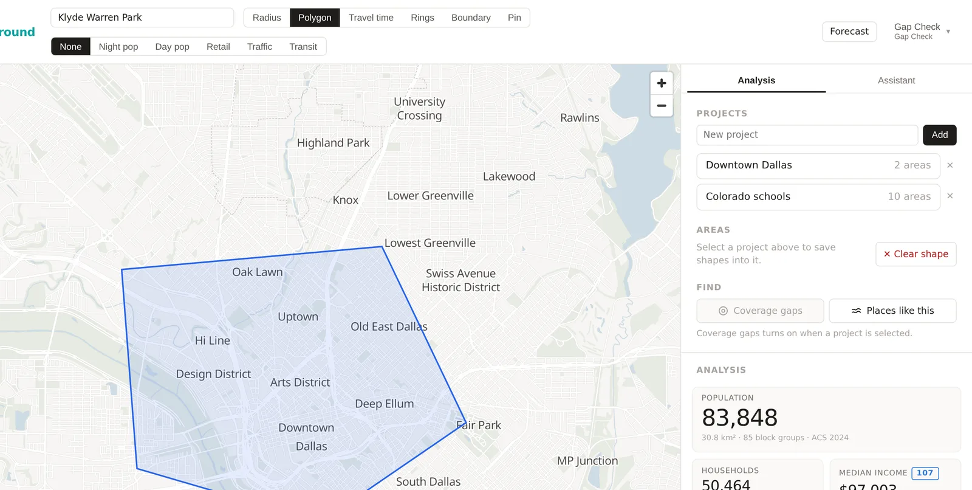The width and height of the screenshot is (972, 490).
Task: Zoom out on the map
Action: [x=662, y=106]
